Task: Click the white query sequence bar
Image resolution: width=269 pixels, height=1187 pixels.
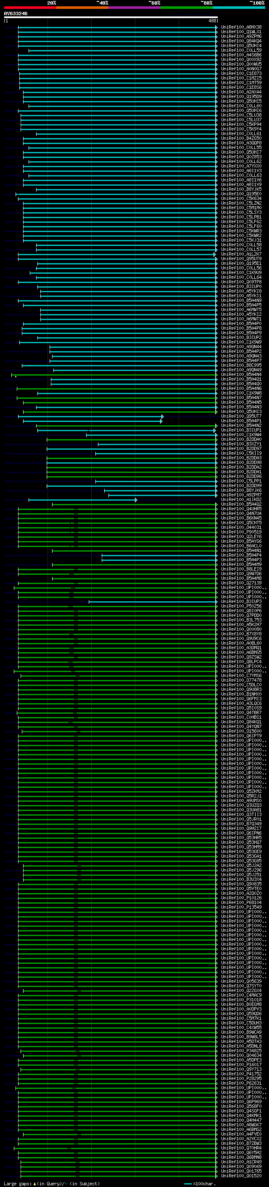Action: pos(111,18)
